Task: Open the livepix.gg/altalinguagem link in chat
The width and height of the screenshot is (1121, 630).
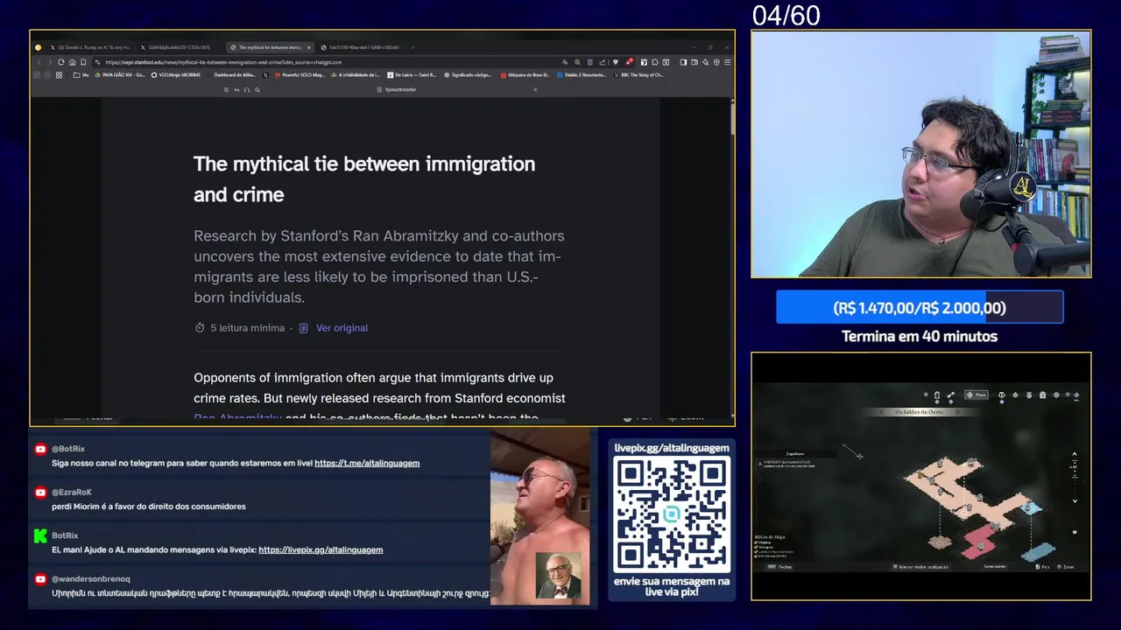Action: [321, 549]
